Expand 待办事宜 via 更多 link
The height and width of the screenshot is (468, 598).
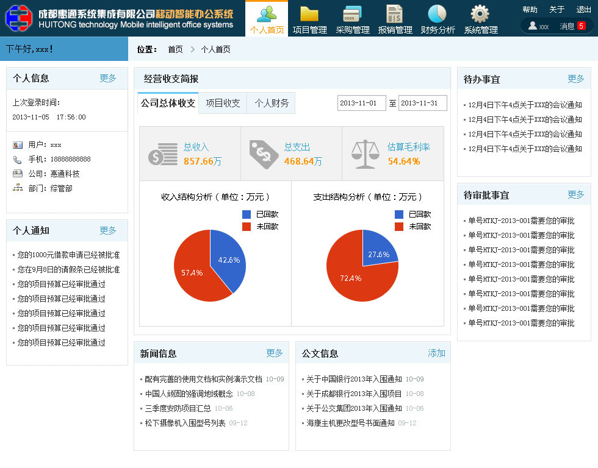[576, 78]
